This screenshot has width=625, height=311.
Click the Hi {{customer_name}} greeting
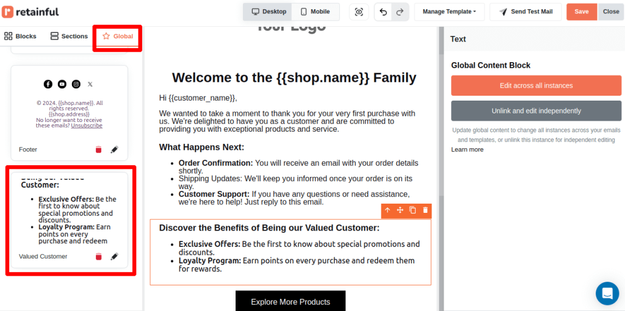[x=198, y=98]
